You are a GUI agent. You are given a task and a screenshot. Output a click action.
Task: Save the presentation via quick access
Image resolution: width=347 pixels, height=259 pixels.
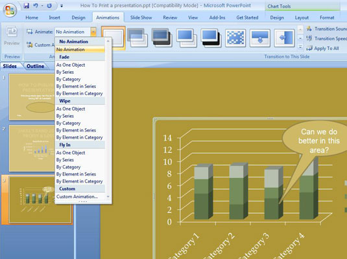coord(27,6)
